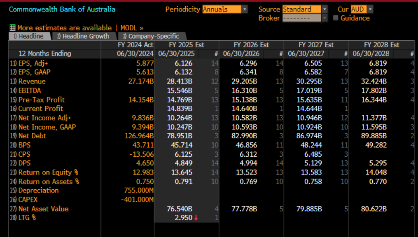Click the Revenue estimate 30.295B
The height and width of the screenshot is (237, 418).
coord(309,81)
